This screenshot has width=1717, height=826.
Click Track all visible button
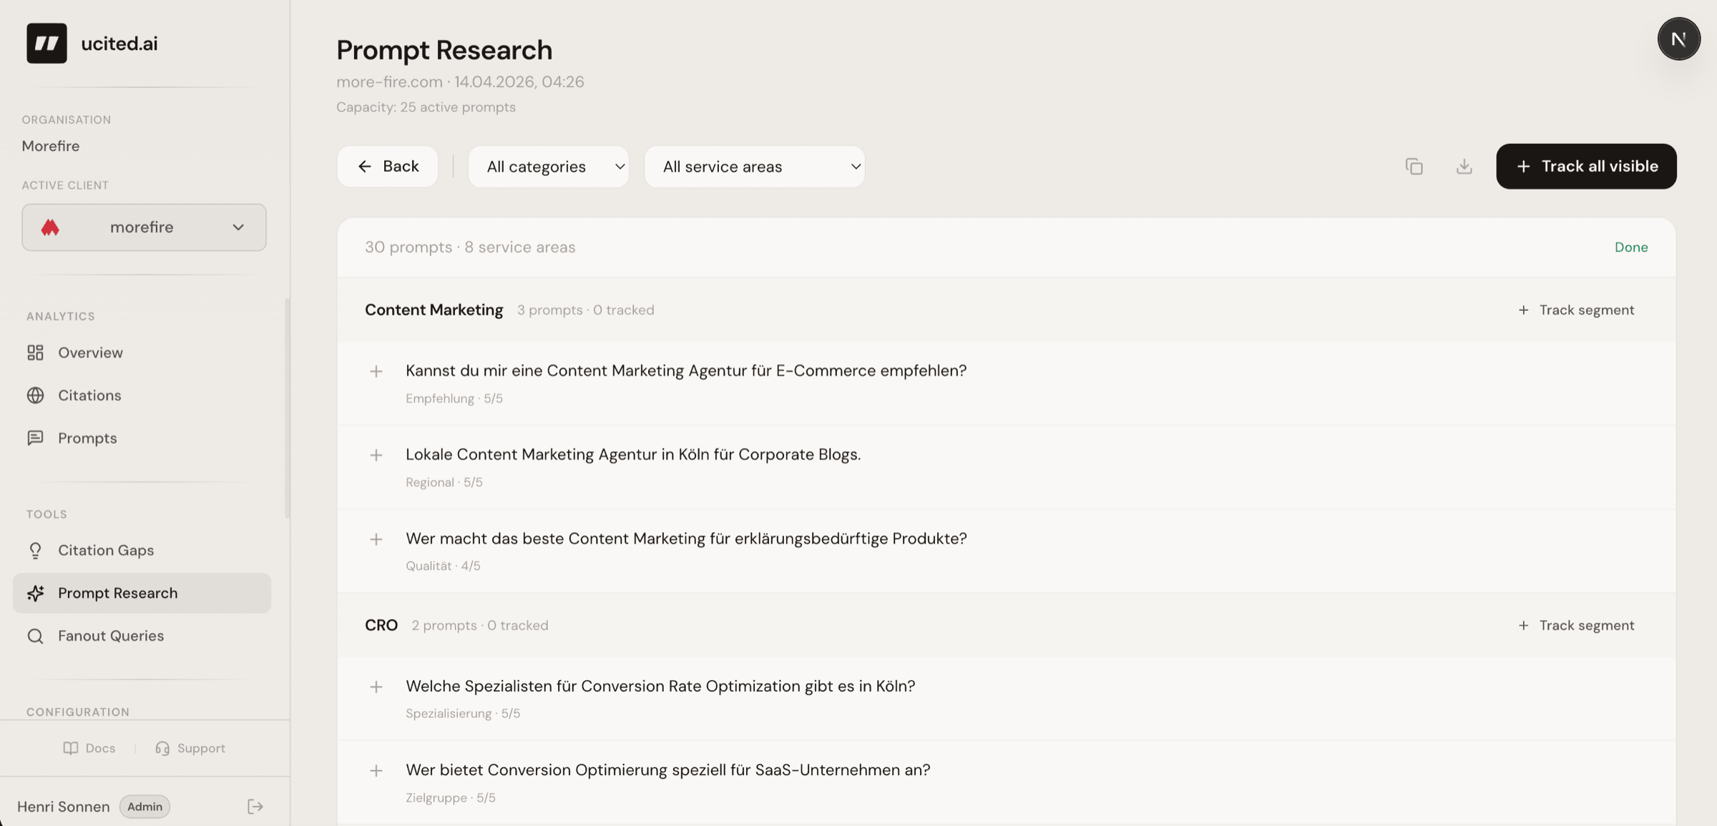[x=1586, y=167]
